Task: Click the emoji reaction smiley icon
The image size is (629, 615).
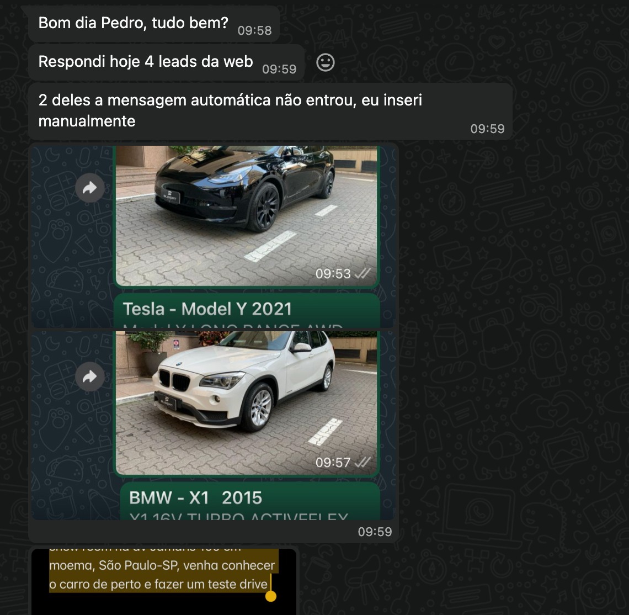Action: 326,62
